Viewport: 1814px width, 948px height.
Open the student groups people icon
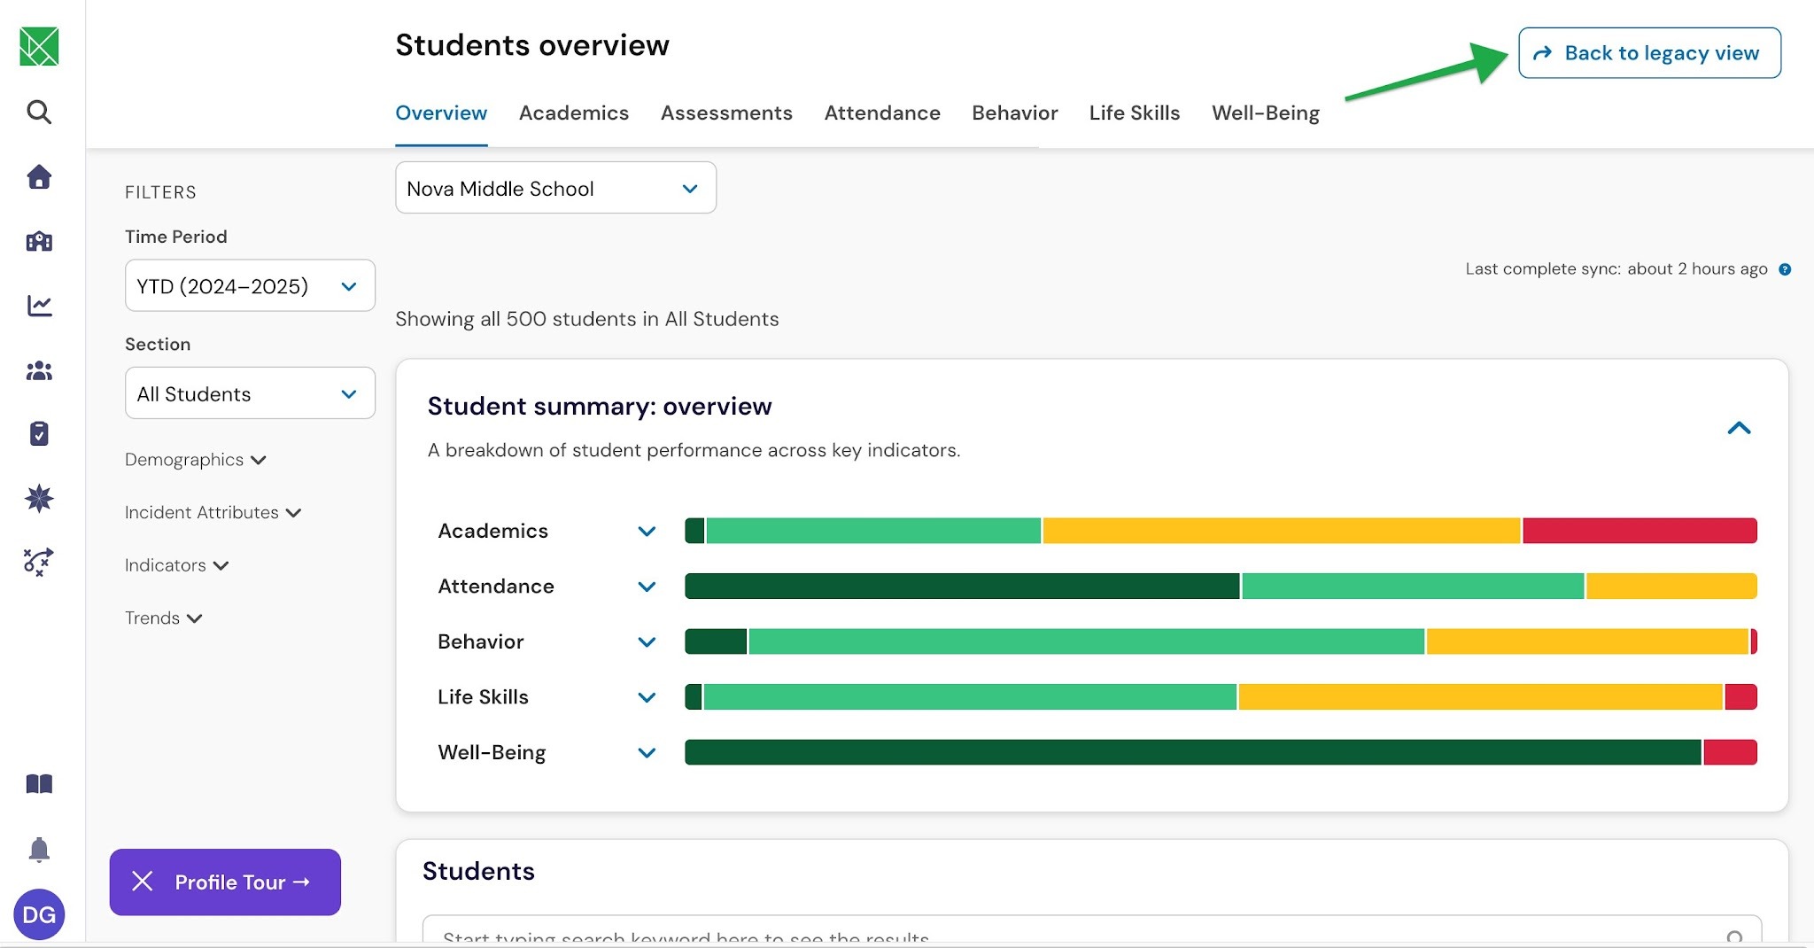39,370
